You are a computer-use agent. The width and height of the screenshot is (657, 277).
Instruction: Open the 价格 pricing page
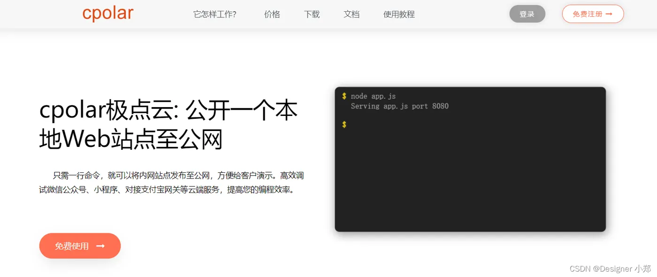[x=272, y=15]
